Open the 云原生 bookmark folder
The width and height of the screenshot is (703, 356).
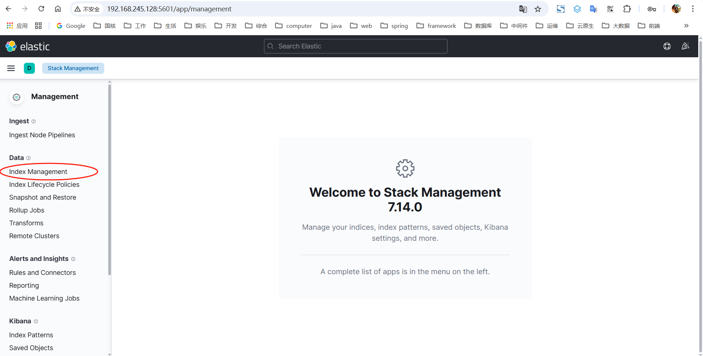coord(580,26)
